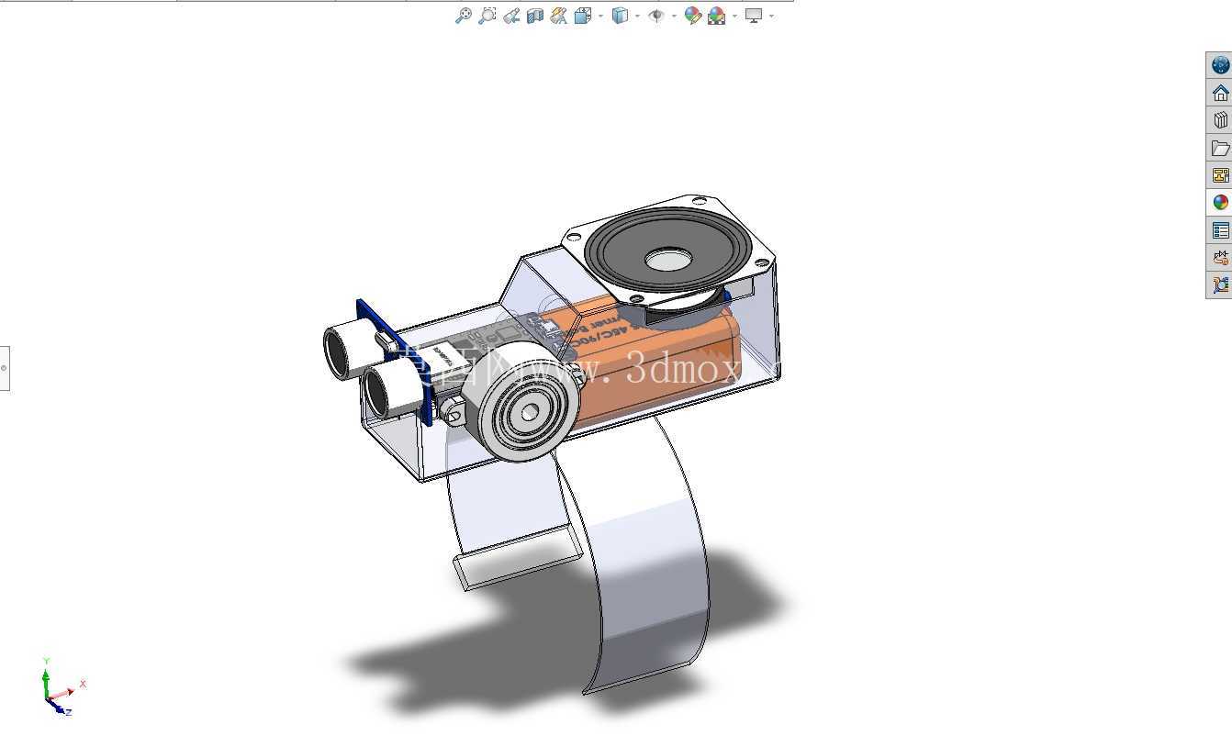Expand the View Settings dropdown arrow
The width and height of the screenshot is (1232, 736).
click(x=771, y=16)
